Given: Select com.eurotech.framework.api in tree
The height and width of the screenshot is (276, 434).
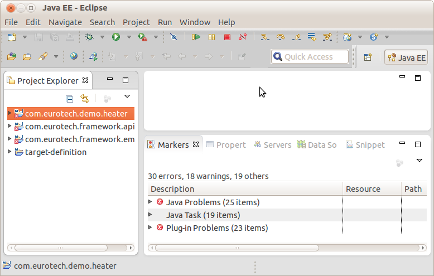Looking at the screenshot, I should pos(80,127).
